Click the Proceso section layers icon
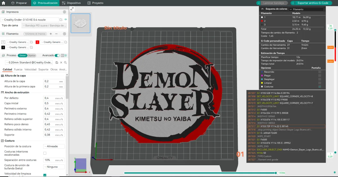 coord(3,55)
